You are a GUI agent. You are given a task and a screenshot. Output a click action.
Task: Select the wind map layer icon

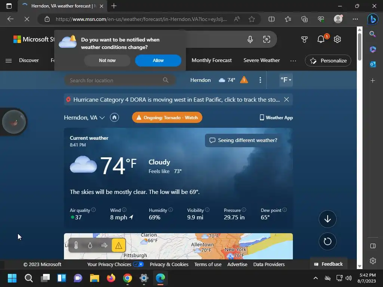click(x=104, y=245)
